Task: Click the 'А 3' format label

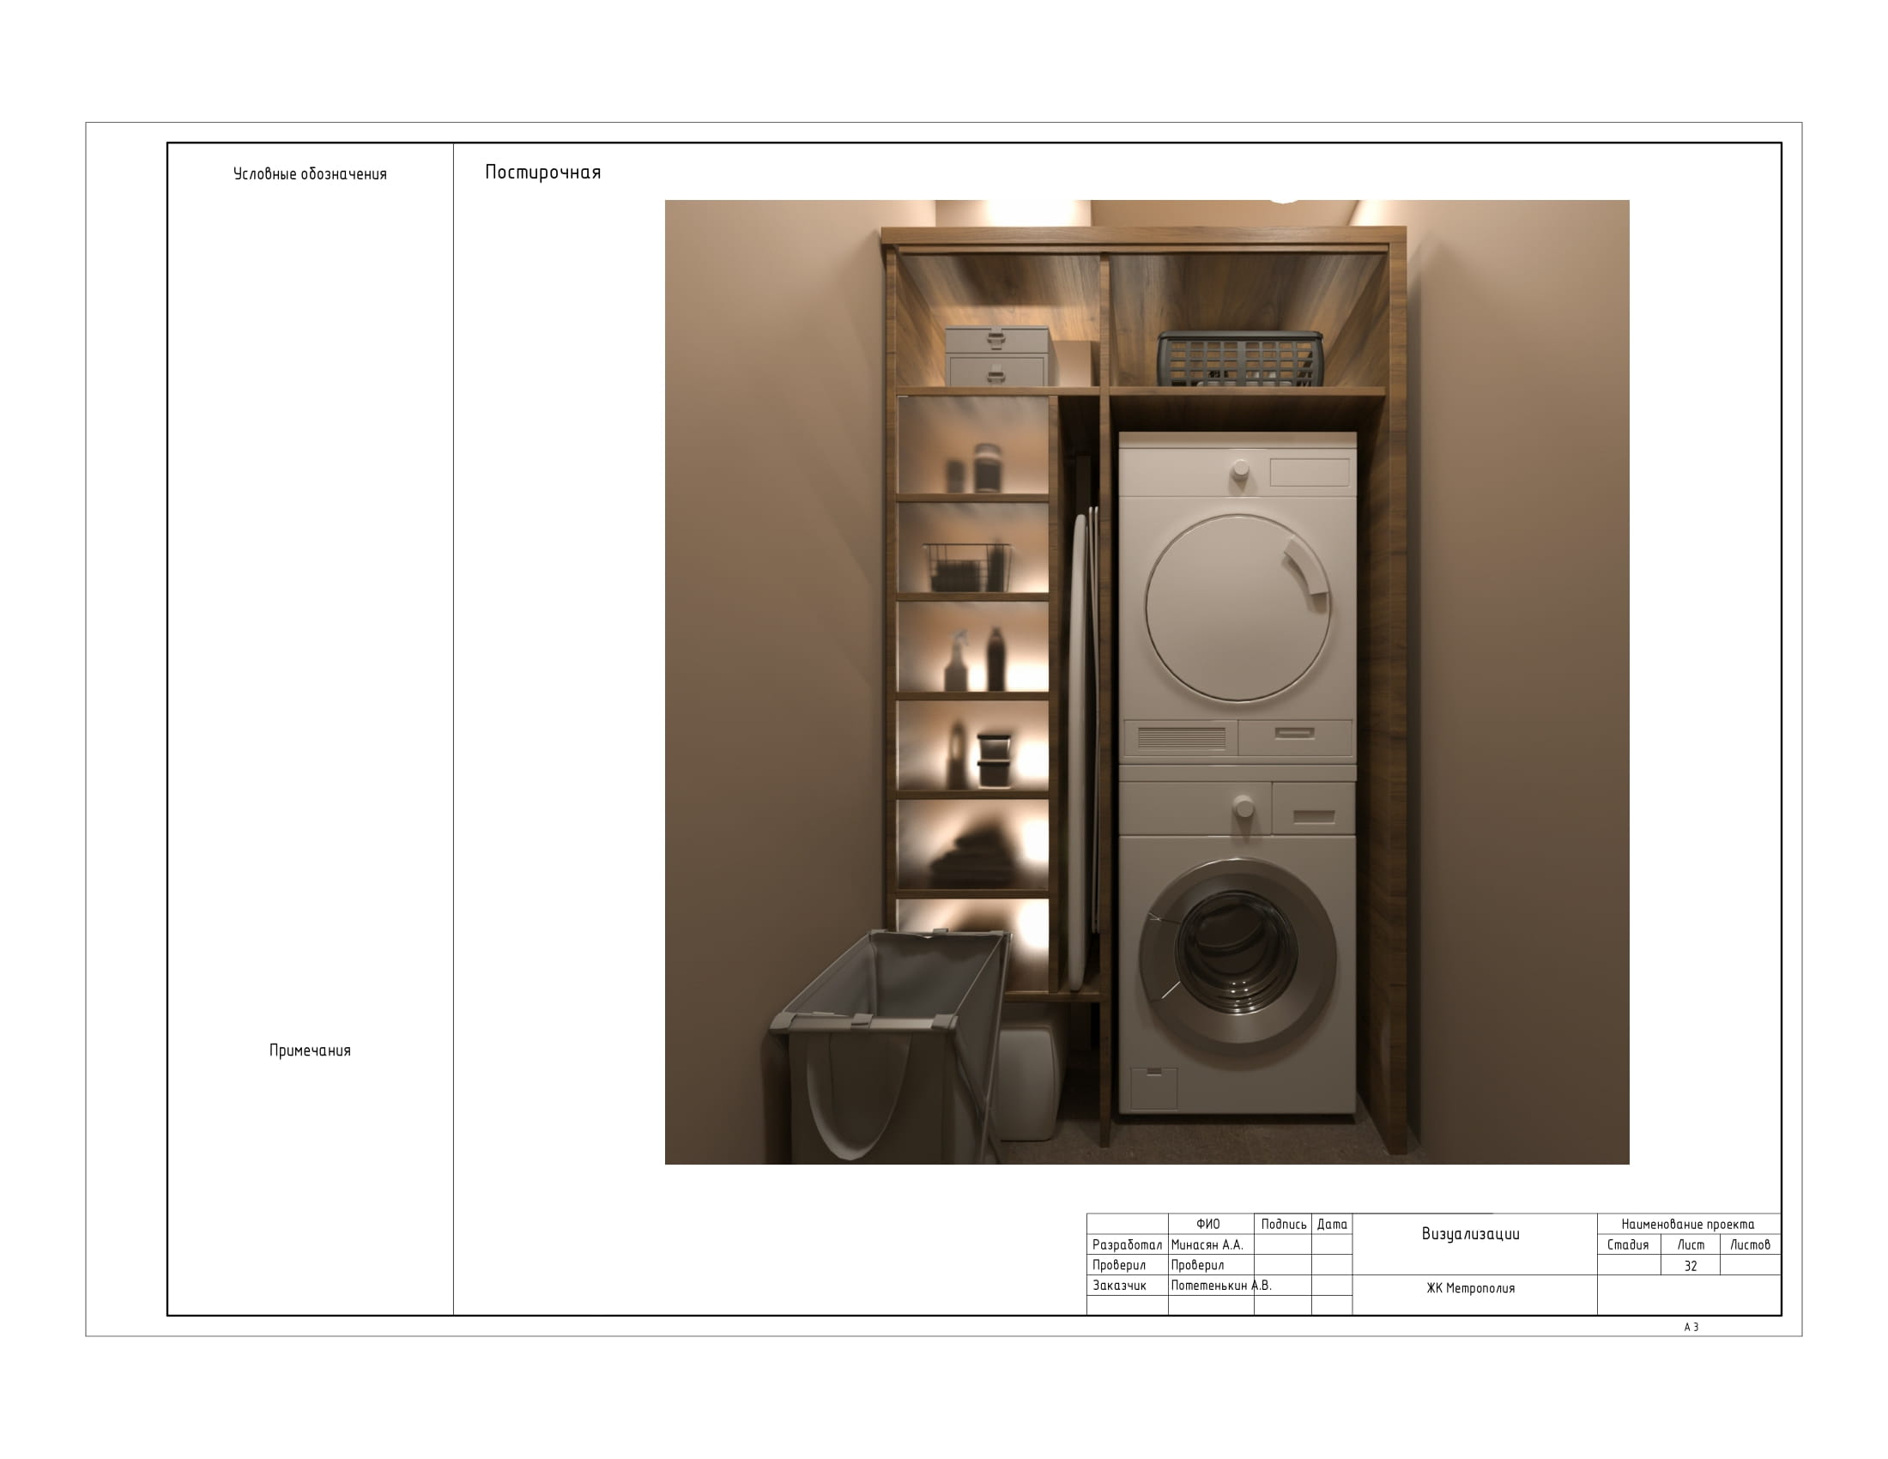Action: point(1691,1327)
